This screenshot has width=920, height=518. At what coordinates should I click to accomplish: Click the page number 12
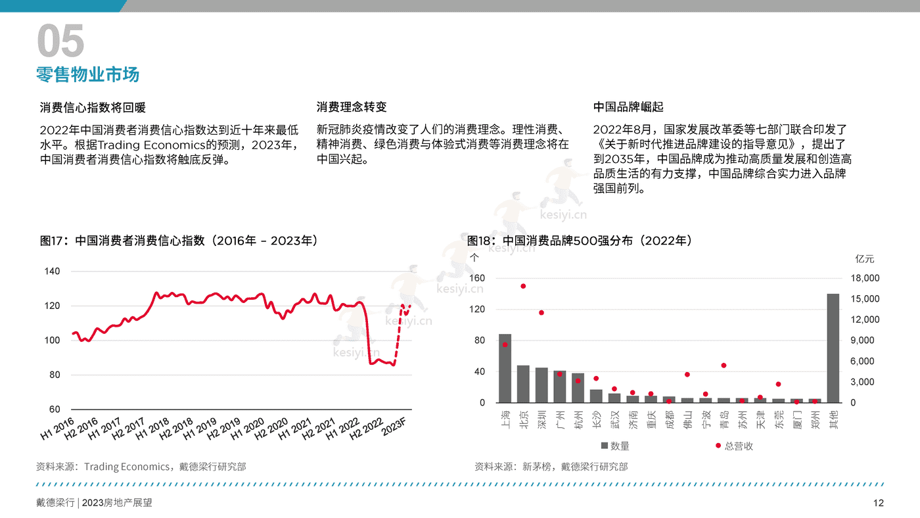coord(879,504)
